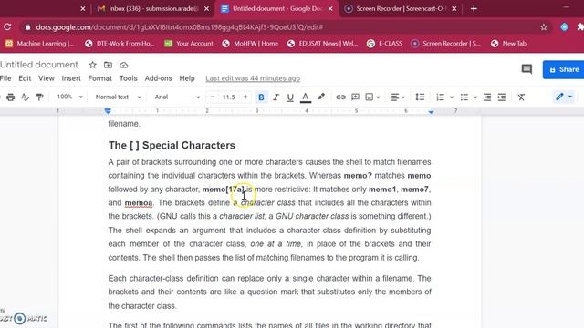
Task: Open the text color picker
Action: tap(306, 97)
